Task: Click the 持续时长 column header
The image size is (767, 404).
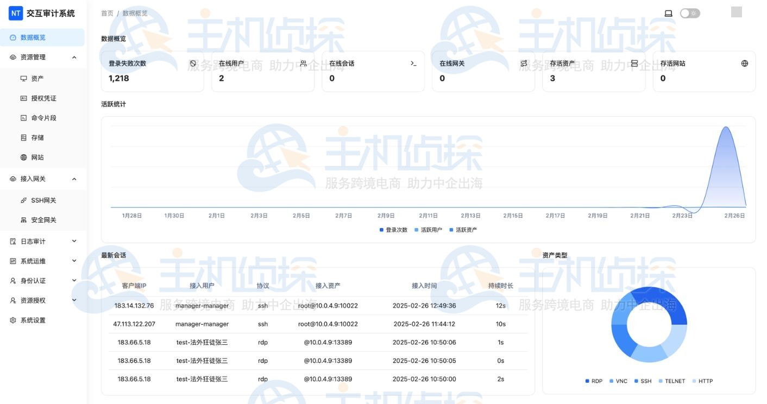Action: point(501,286)
